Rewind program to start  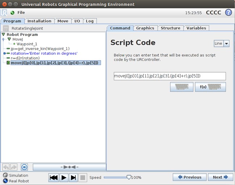[x=54, y=178]
